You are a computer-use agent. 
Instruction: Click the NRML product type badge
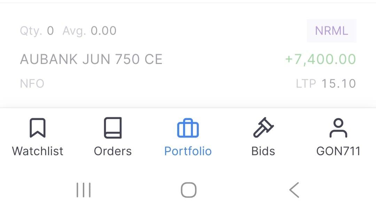[332, 31]
